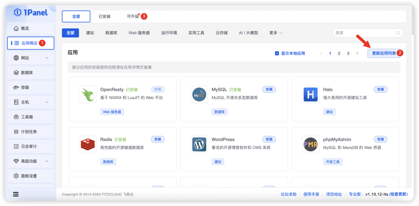Select the 应用商店 grid icon

17,43
